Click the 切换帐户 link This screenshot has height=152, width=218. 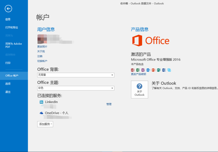(42, 61)
